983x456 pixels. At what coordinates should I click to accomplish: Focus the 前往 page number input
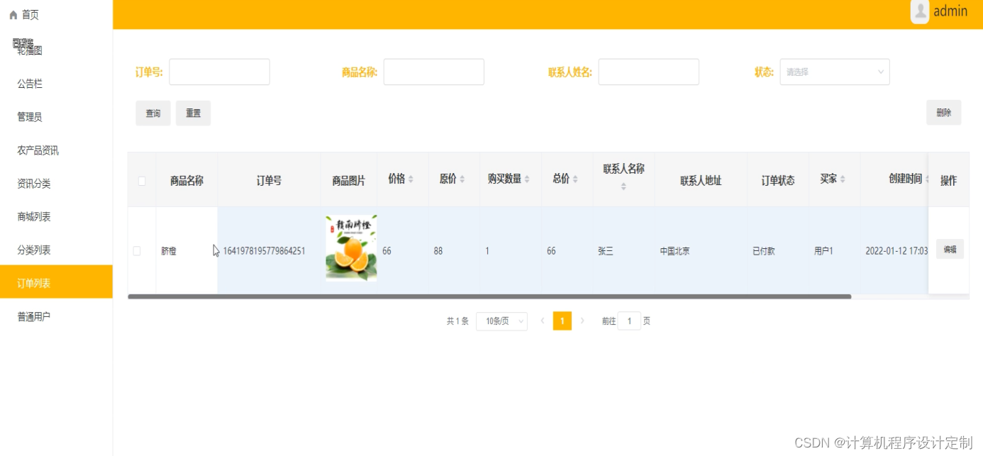(x=629, y=321)
